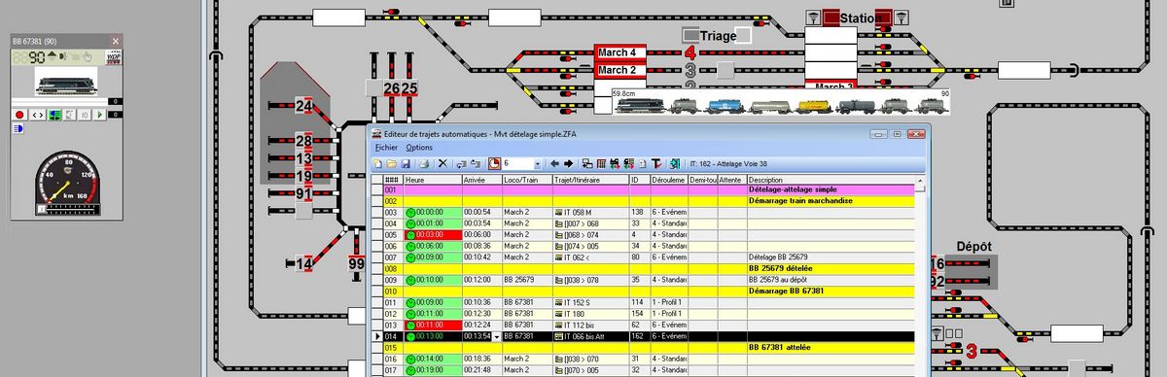Click the left arrow navigation icon

click(554, 164)
